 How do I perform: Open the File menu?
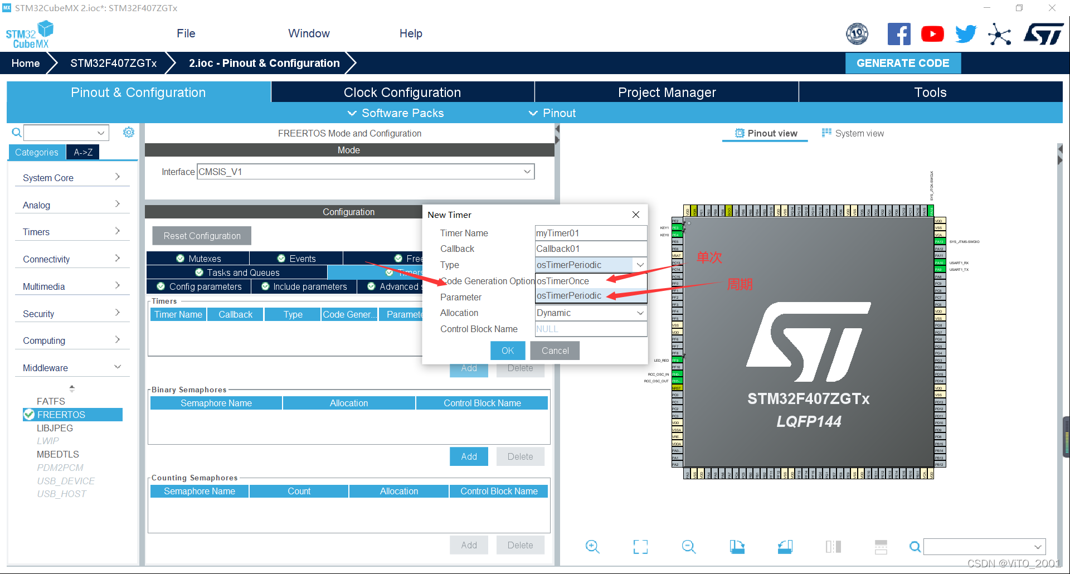(x=186, y=33)
